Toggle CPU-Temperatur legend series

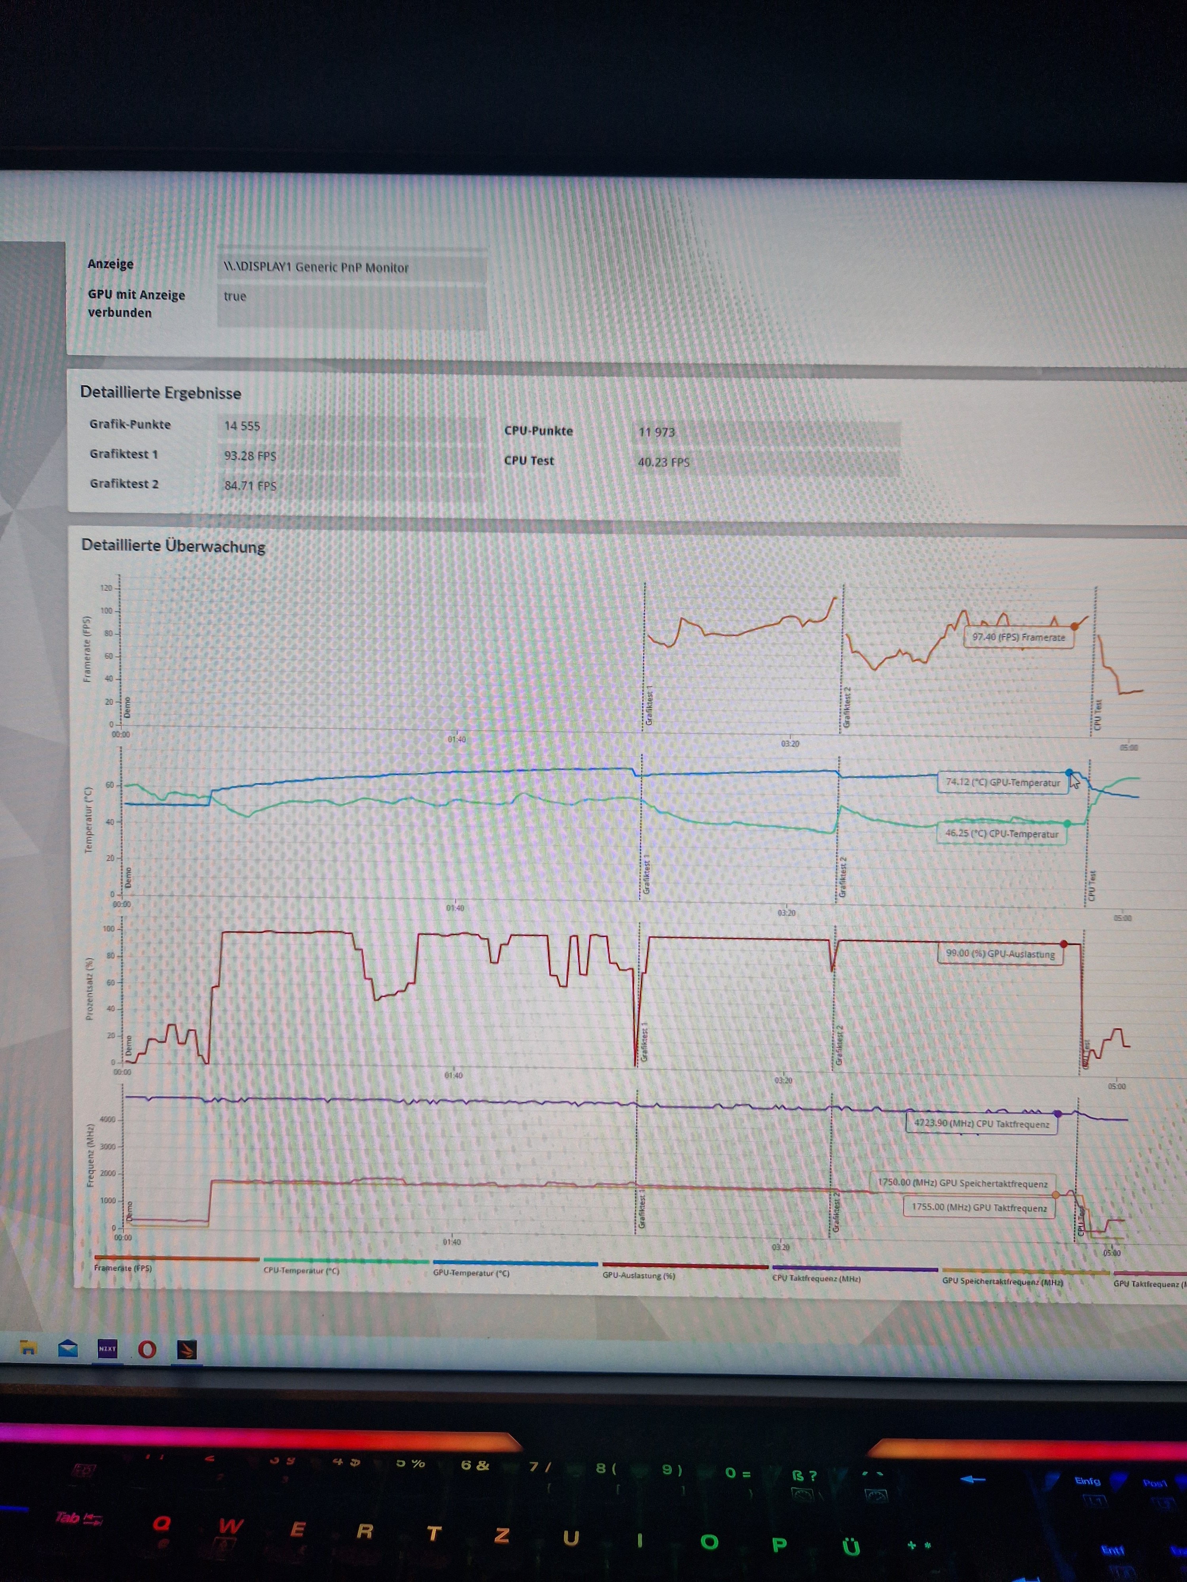point(301,1271)
